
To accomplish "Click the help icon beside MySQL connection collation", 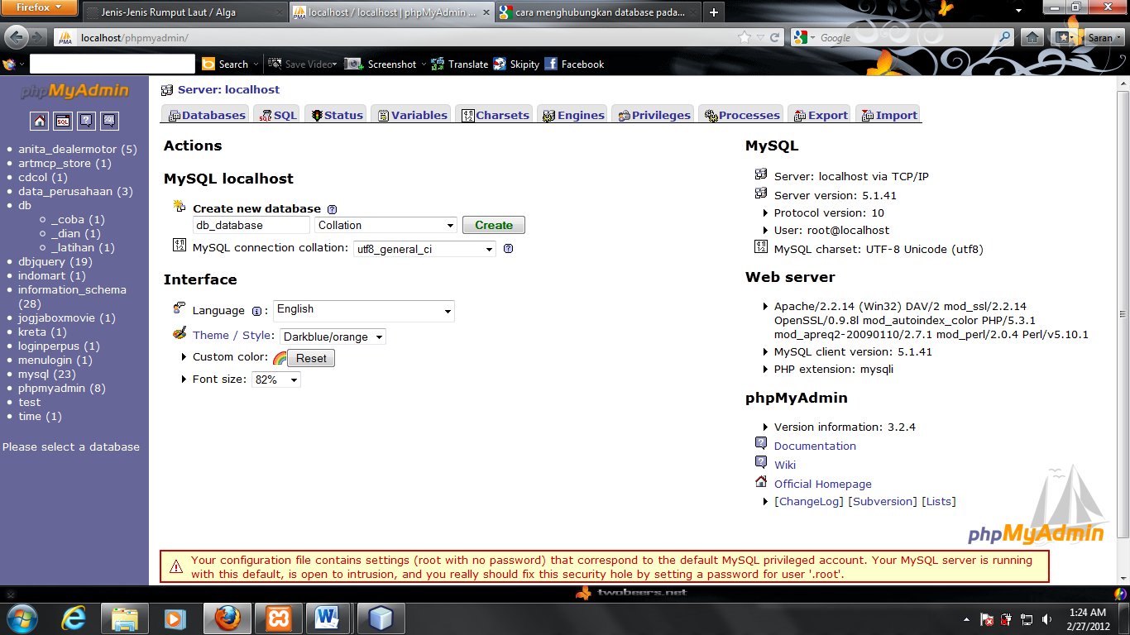I will click(x=508, y=248).
